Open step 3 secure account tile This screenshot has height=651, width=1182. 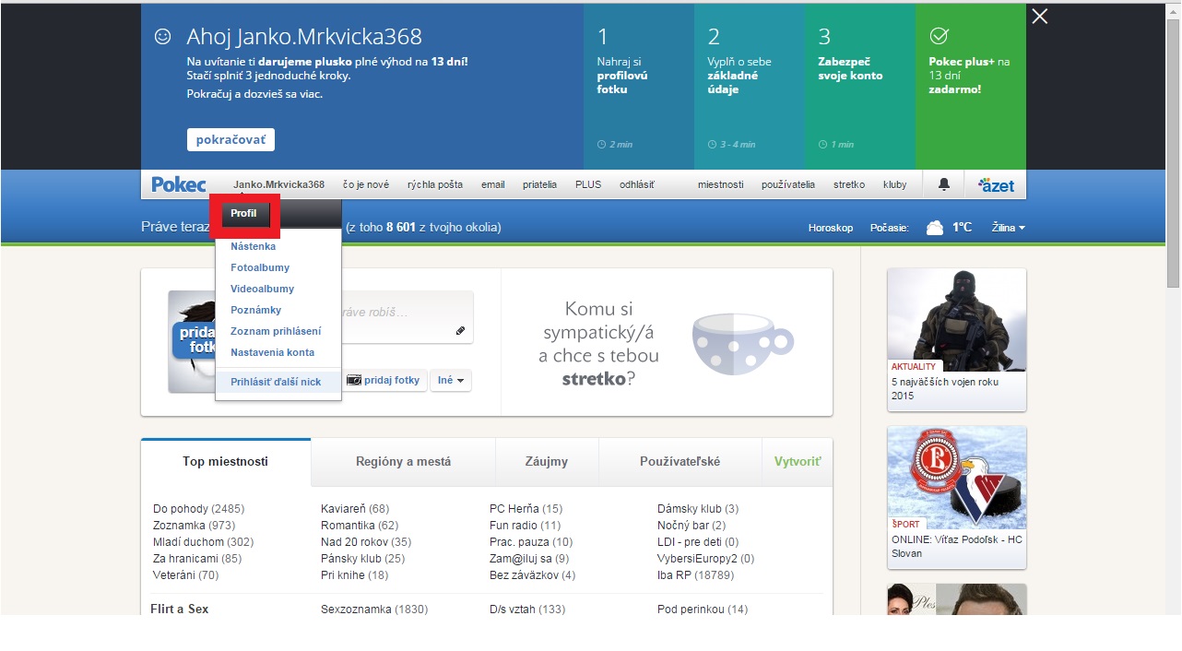tap(860, 87)
